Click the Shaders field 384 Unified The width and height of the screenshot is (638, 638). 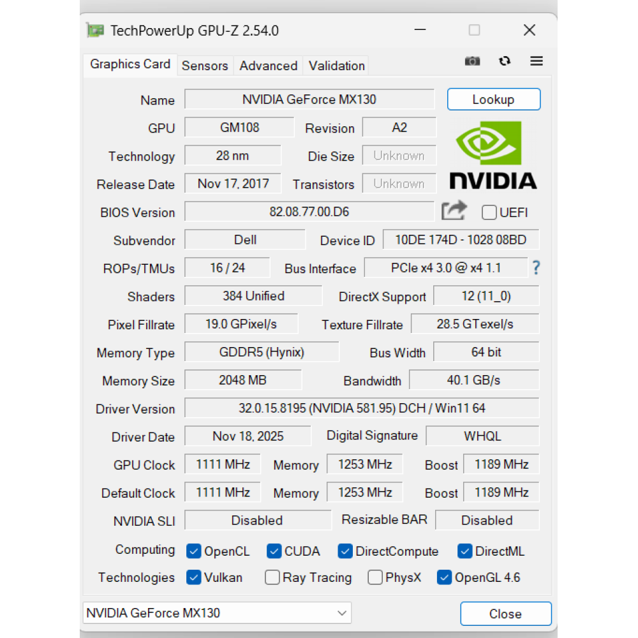[x=253, y=296]
